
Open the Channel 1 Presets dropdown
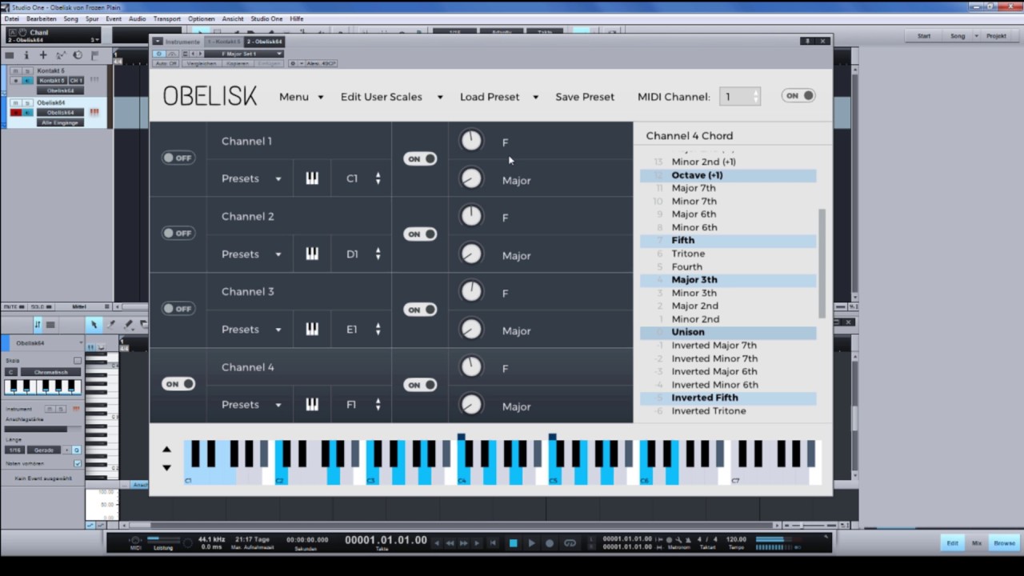coord(251,178)
